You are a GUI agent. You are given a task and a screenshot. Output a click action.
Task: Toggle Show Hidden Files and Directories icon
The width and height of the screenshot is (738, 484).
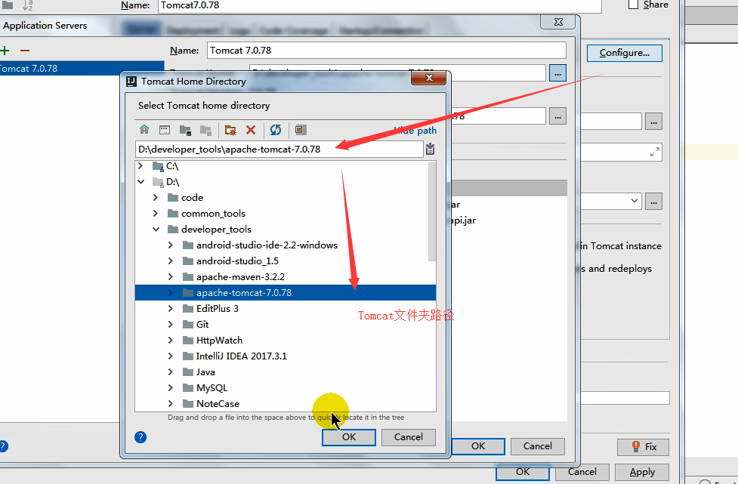[x=301, y=130]
